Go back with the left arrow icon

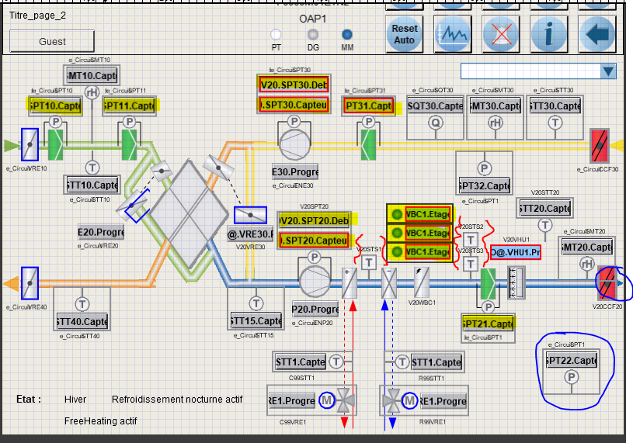coord(597,33)
